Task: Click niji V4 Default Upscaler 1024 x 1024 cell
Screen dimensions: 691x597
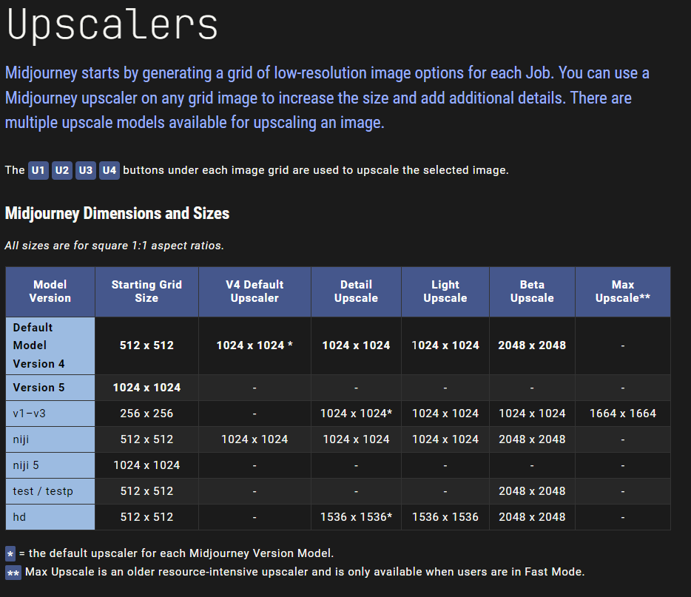Action: 255,439
